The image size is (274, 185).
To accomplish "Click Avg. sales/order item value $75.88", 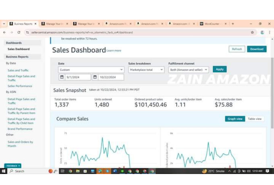I will [224, 105].
